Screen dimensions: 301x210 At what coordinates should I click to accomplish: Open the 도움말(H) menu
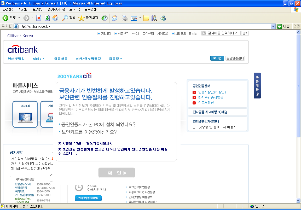(x=91, y=9)
